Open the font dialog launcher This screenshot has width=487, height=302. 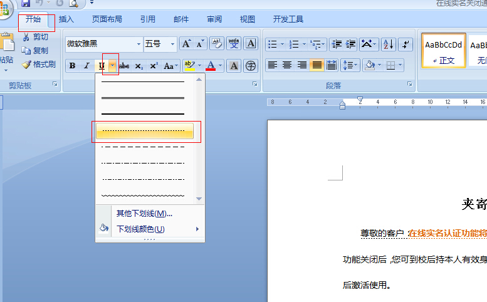pyautogui.click(x=255, y=84)
